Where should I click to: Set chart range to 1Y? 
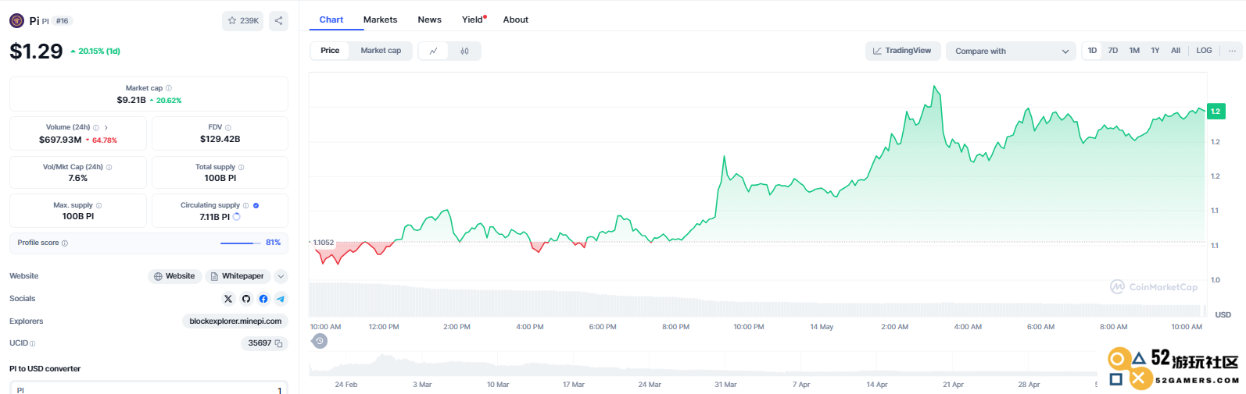pos(1155,51)
